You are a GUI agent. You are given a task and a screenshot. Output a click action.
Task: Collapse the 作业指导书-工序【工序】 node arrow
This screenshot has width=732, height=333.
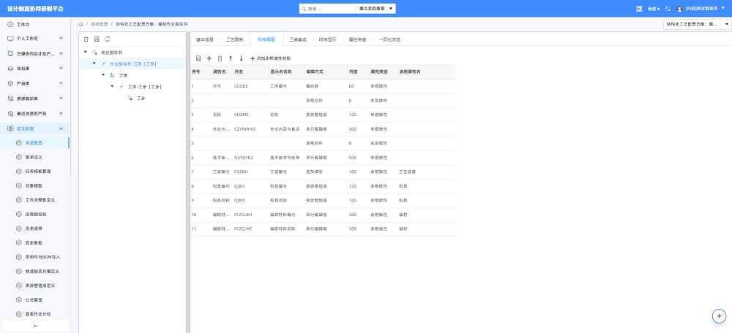tap(94, 63)
